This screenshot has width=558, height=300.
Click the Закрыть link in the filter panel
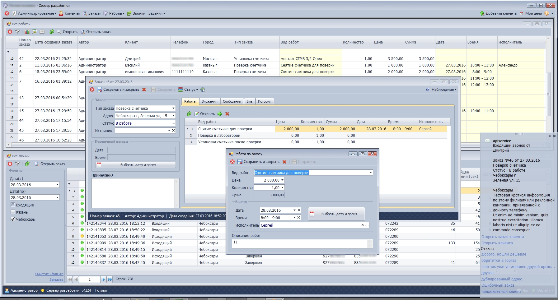tap(56, 279)
